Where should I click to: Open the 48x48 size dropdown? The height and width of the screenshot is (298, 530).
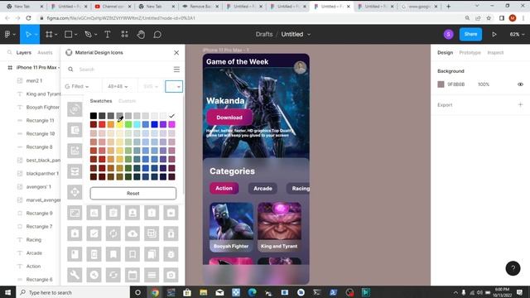coord(118,87)
